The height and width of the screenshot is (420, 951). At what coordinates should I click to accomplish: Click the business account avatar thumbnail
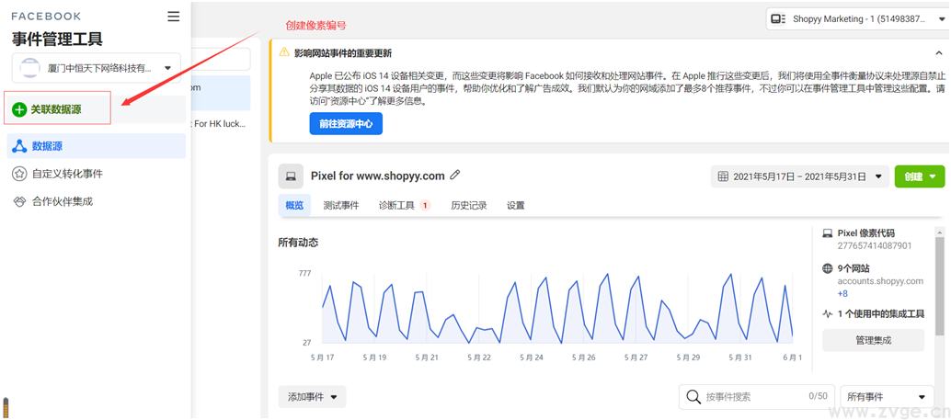point(29,68)
